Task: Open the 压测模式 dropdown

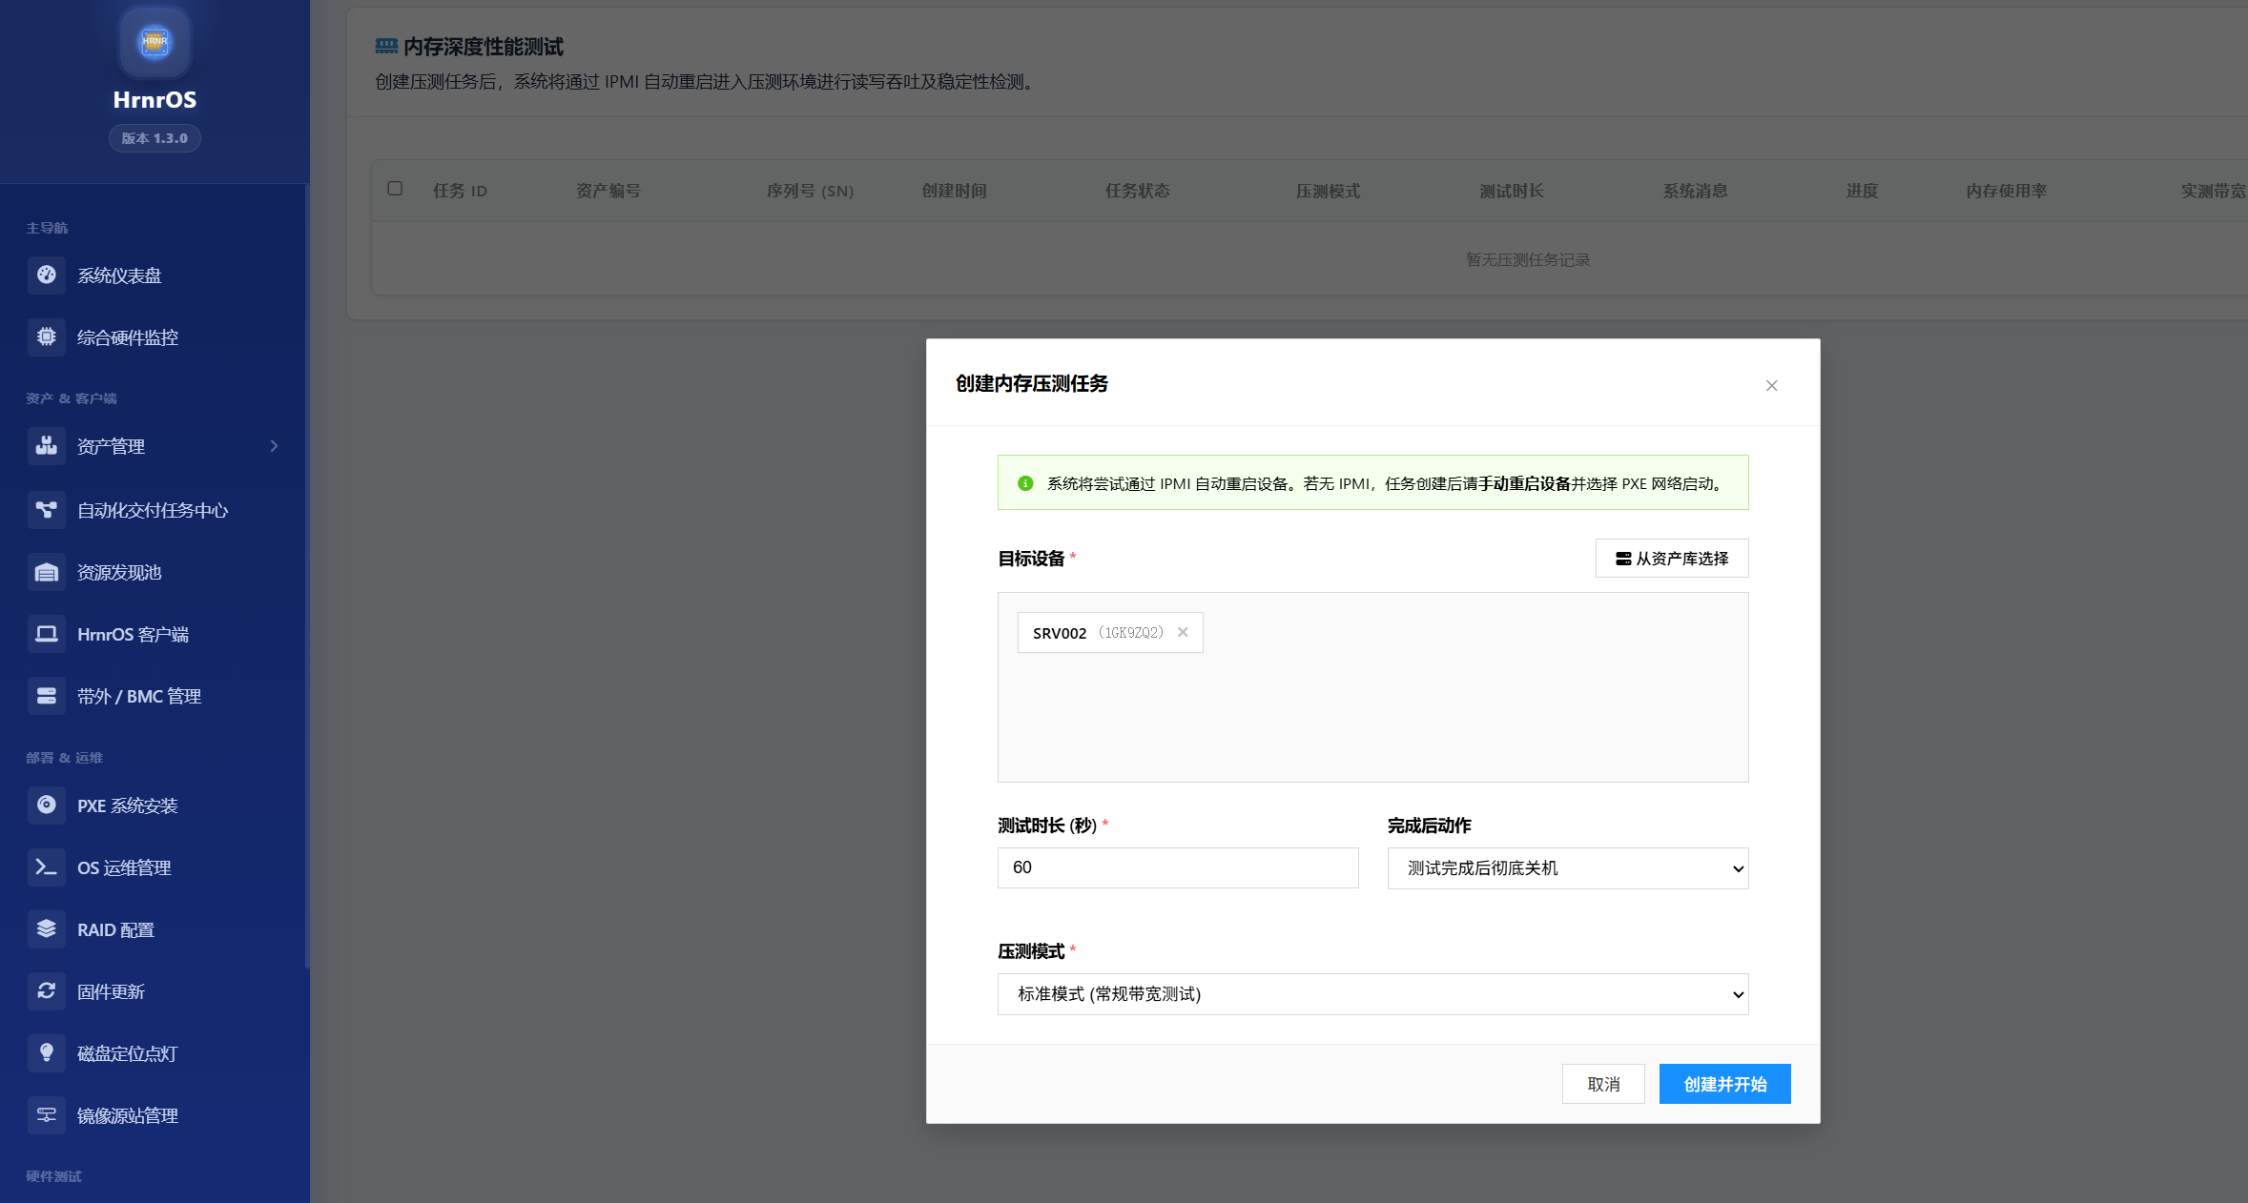Action: [1372, 994]
